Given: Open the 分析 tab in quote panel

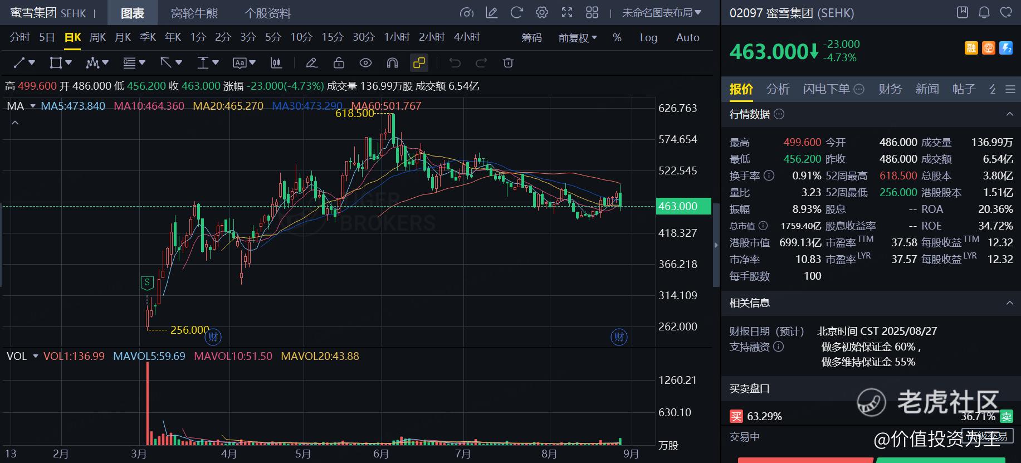Looking at the screenshot, I should click(778, 89).
